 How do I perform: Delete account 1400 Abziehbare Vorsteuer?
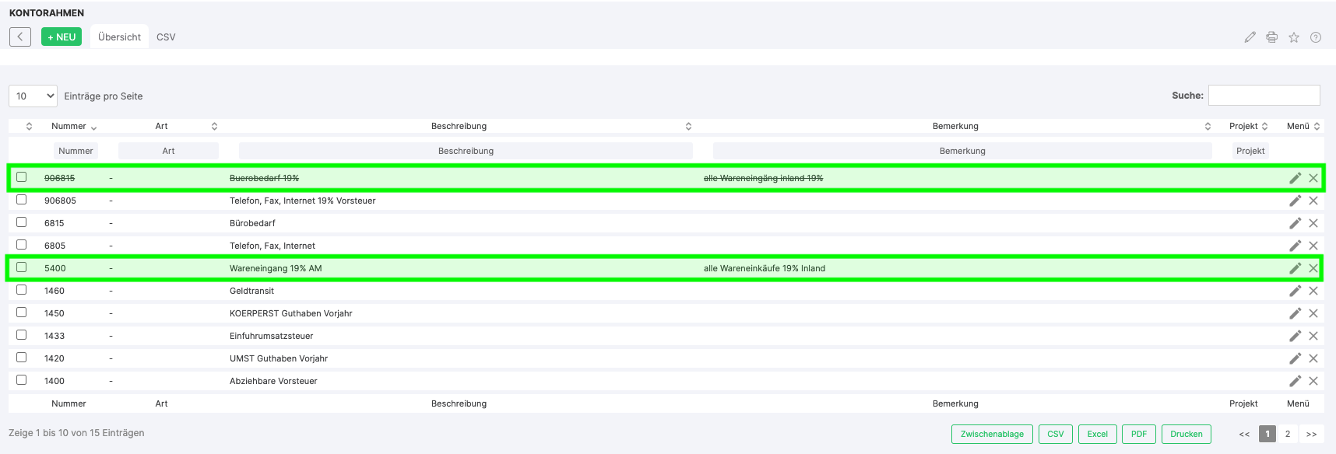pyautogui.click(x=1313, y=381)
